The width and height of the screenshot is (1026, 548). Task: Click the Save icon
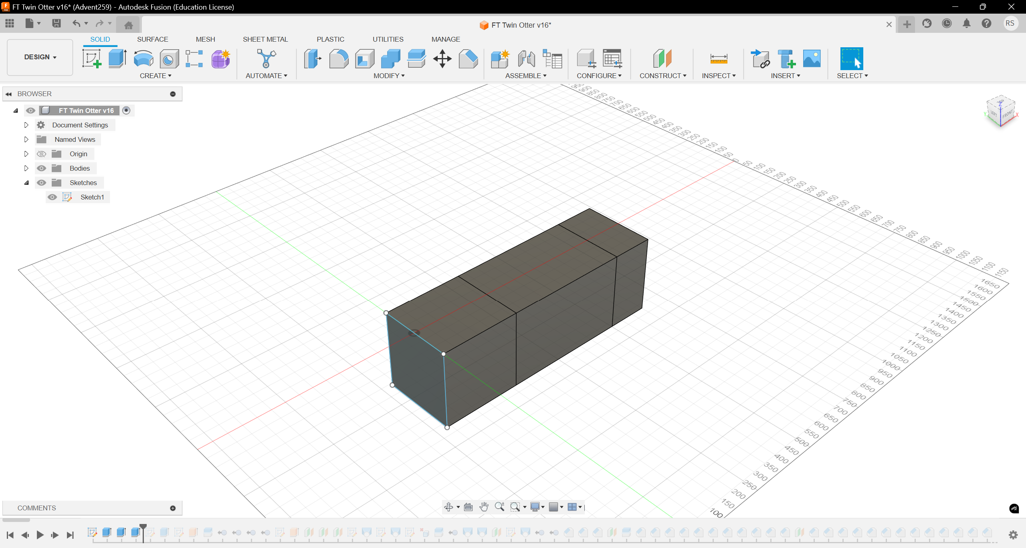click(x=57, y=23)
